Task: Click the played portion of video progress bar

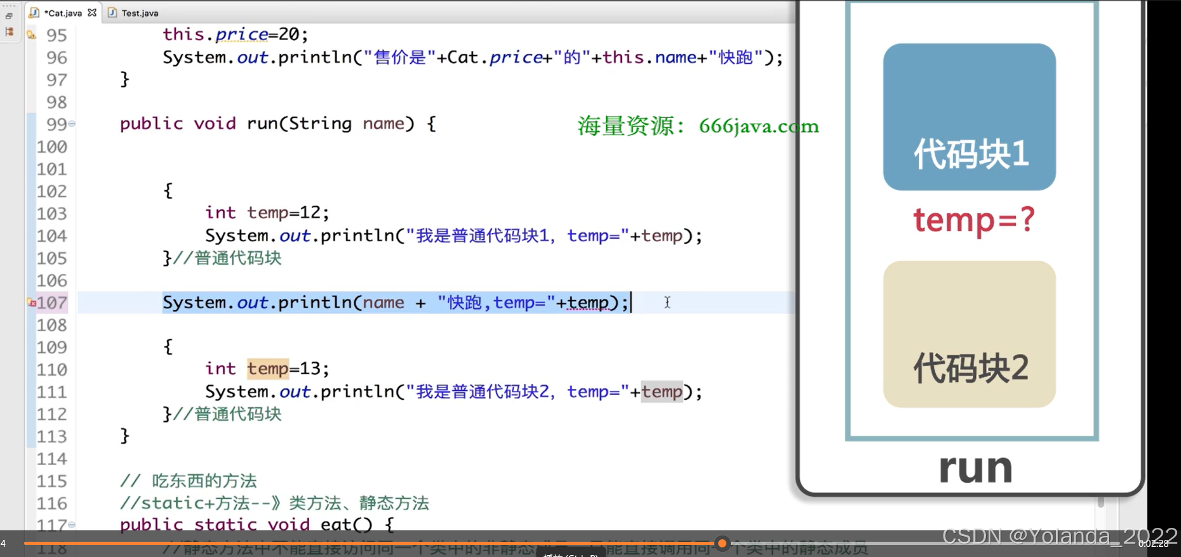Action: pos(370,543)
